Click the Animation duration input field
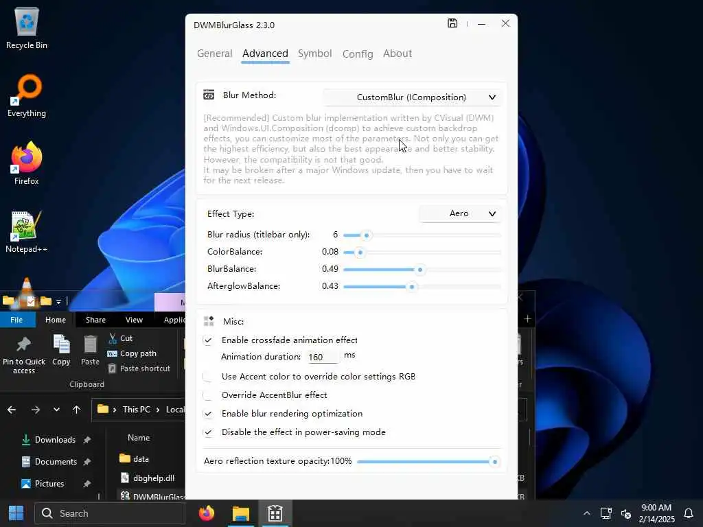Screen dimensions: 703x527 [323, 357]
